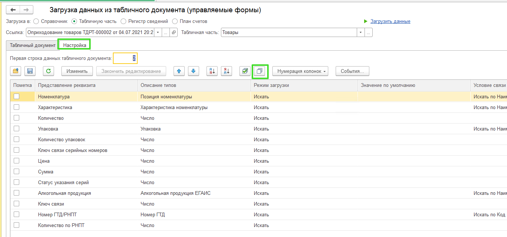Click the Режим загрузки column header
This screenshot has width=507, height=237.
(x=304, y=85)
